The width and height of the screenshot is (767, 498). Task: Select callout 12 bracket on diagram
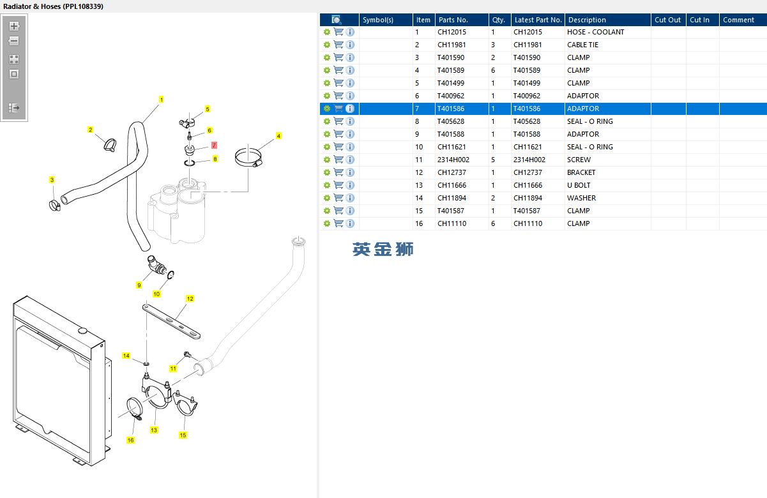click(190, 299)
